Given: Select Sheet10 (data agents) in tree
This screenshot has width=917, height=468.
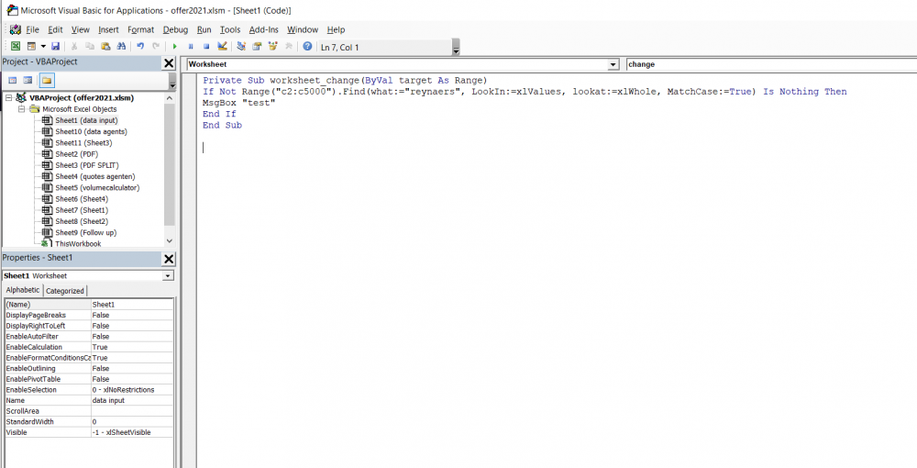Looking at the screenshot, I should click(x=91, y=131).
